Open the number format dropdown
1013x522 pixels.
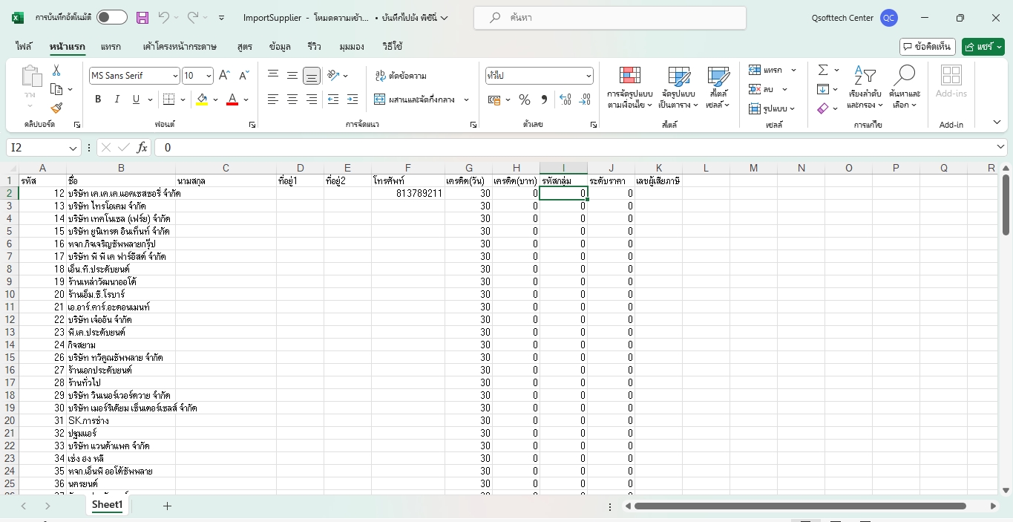(x=589, y=76)
